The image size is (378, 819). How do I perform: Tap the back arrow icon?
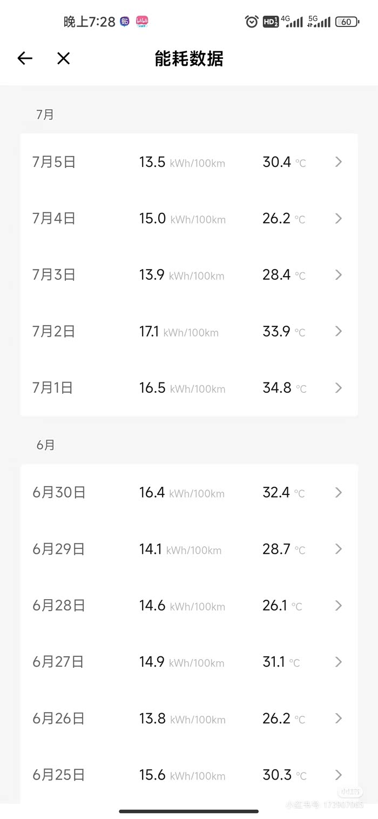[25, 58]
